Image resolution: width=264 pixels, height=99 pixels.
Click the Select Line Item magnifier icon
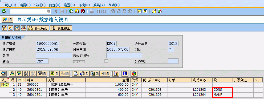(17, 28)
